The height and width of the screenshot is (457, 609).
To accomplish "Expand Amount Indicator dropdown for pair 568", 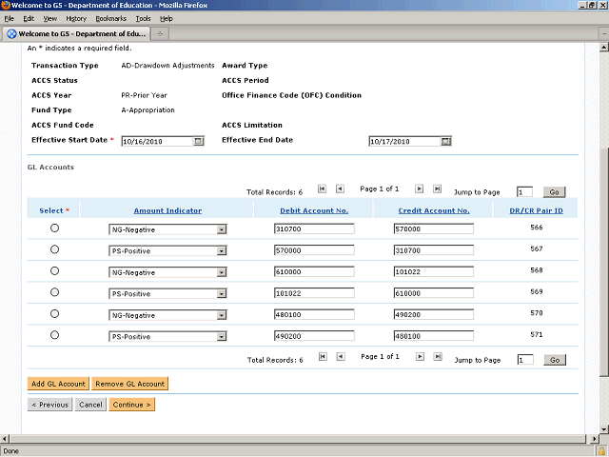I will (x=222, y=272).
